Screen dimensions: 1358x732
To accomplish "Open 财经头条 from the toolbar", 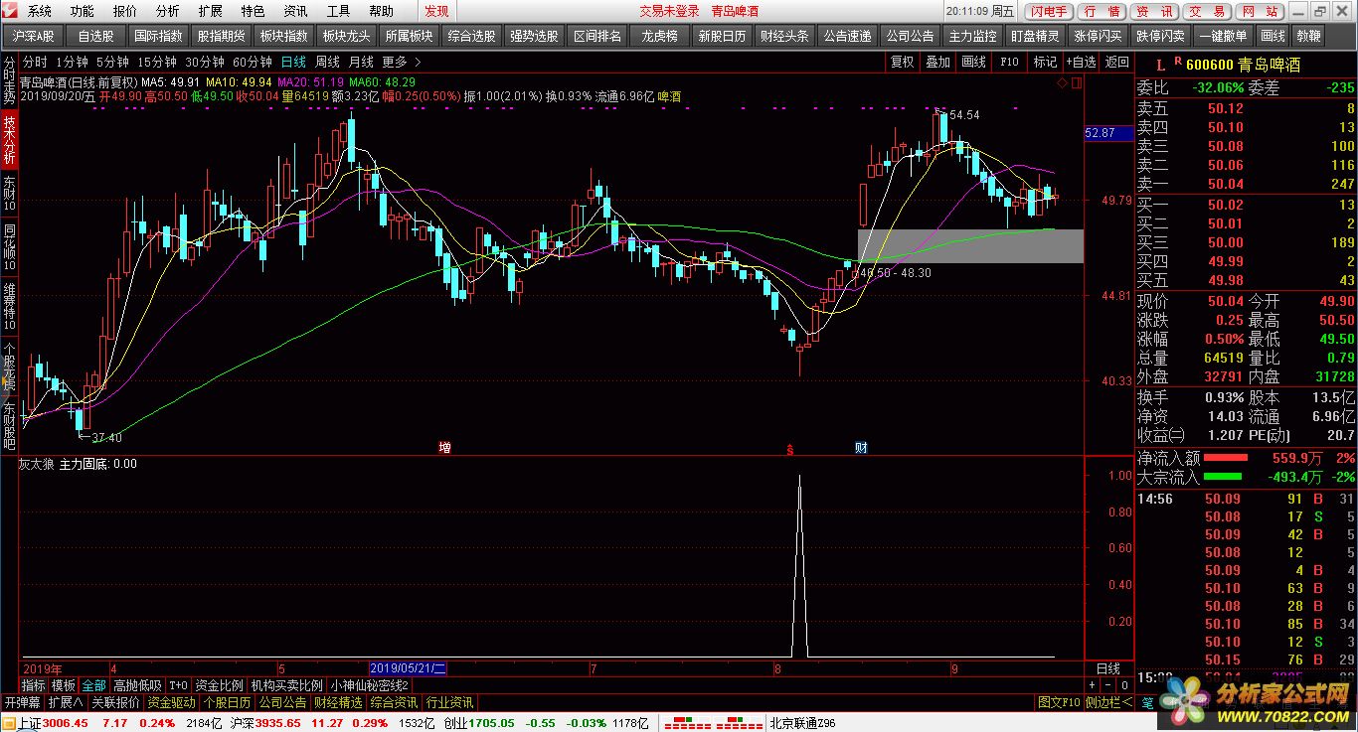I will click(x=783, y=35).
